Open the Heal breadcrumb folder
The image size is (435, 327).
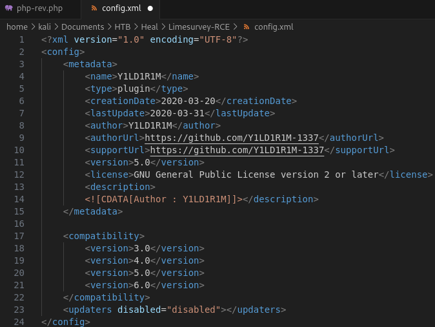[149, 26]
